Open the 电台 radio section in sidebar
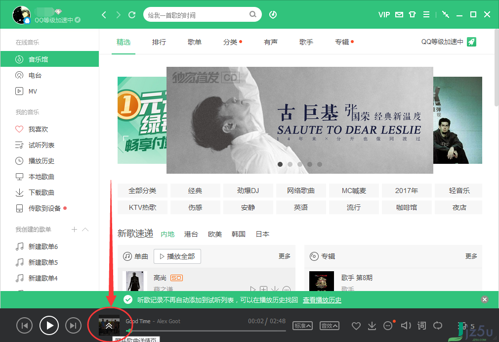 coord(30,75)
